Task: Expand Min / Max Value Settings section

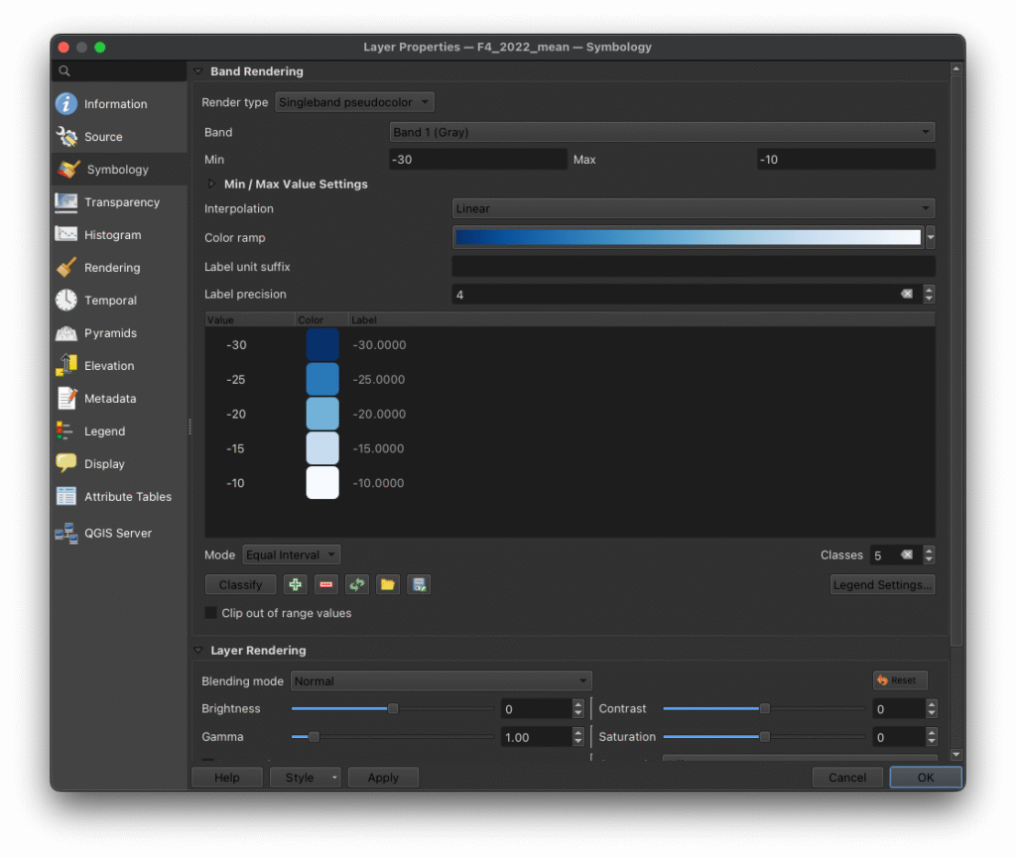Action: 211,184
